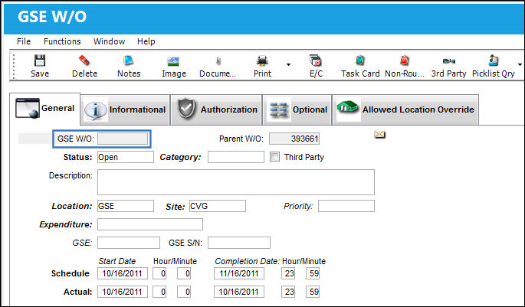Switch to the Optional tab
Image resolution: width=525 pixels, height=307 pixels.
297,109
